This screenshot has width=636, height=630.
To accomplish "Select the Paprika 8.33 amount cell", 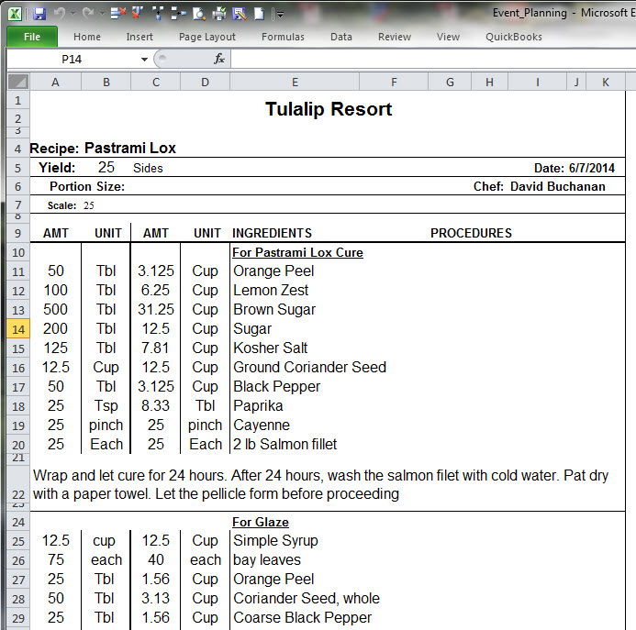I will click(156, 406).
